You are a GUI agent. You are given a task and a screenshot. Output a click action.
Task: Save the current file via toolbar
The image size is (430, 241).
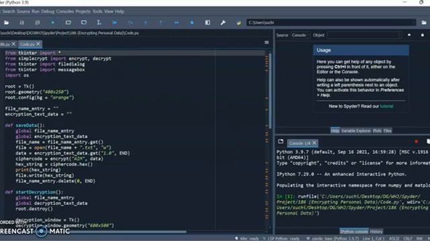[x=21, y=23]
